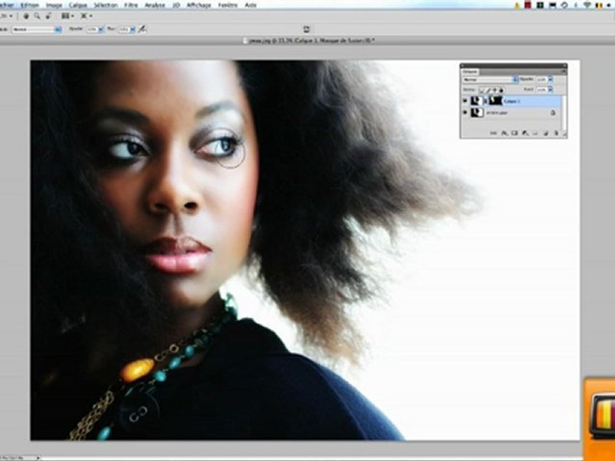Add a layer mask using panel icon

514,133
